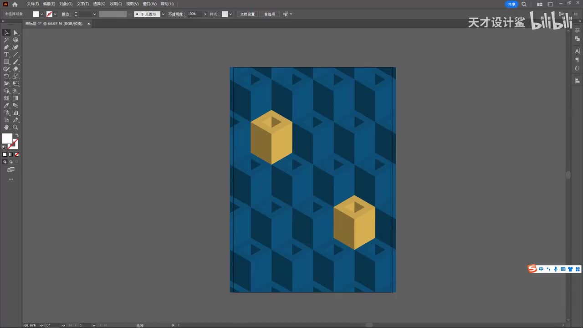Click the Home icon

[x=15, y=4]
